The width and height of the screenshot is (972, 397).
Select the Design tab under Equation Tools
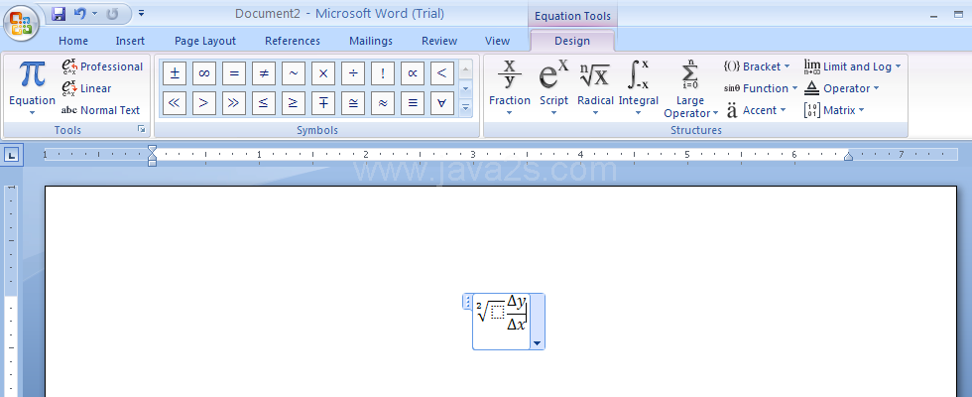coord(572,41)
